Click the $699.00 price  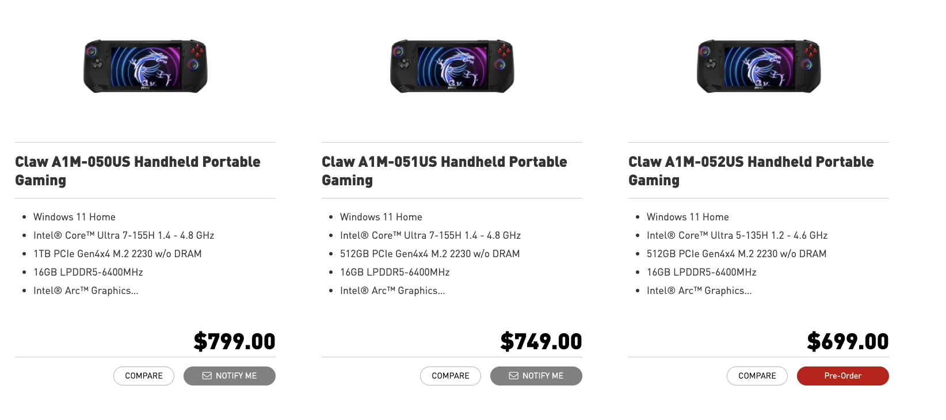(848, 341)
